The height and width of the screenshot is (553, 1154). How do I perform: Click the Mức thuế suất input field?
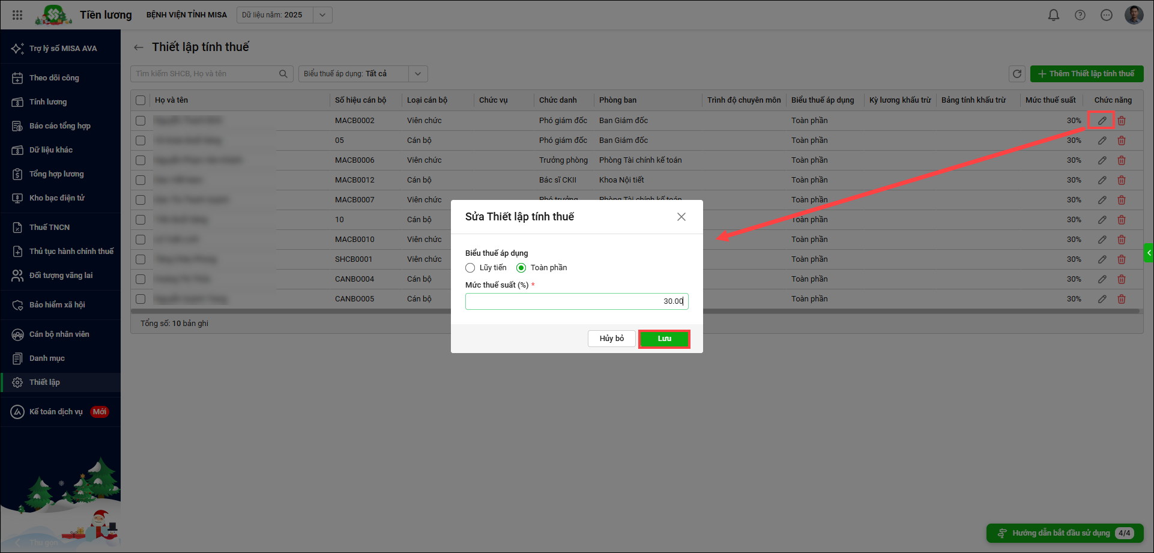pos(576,301)
